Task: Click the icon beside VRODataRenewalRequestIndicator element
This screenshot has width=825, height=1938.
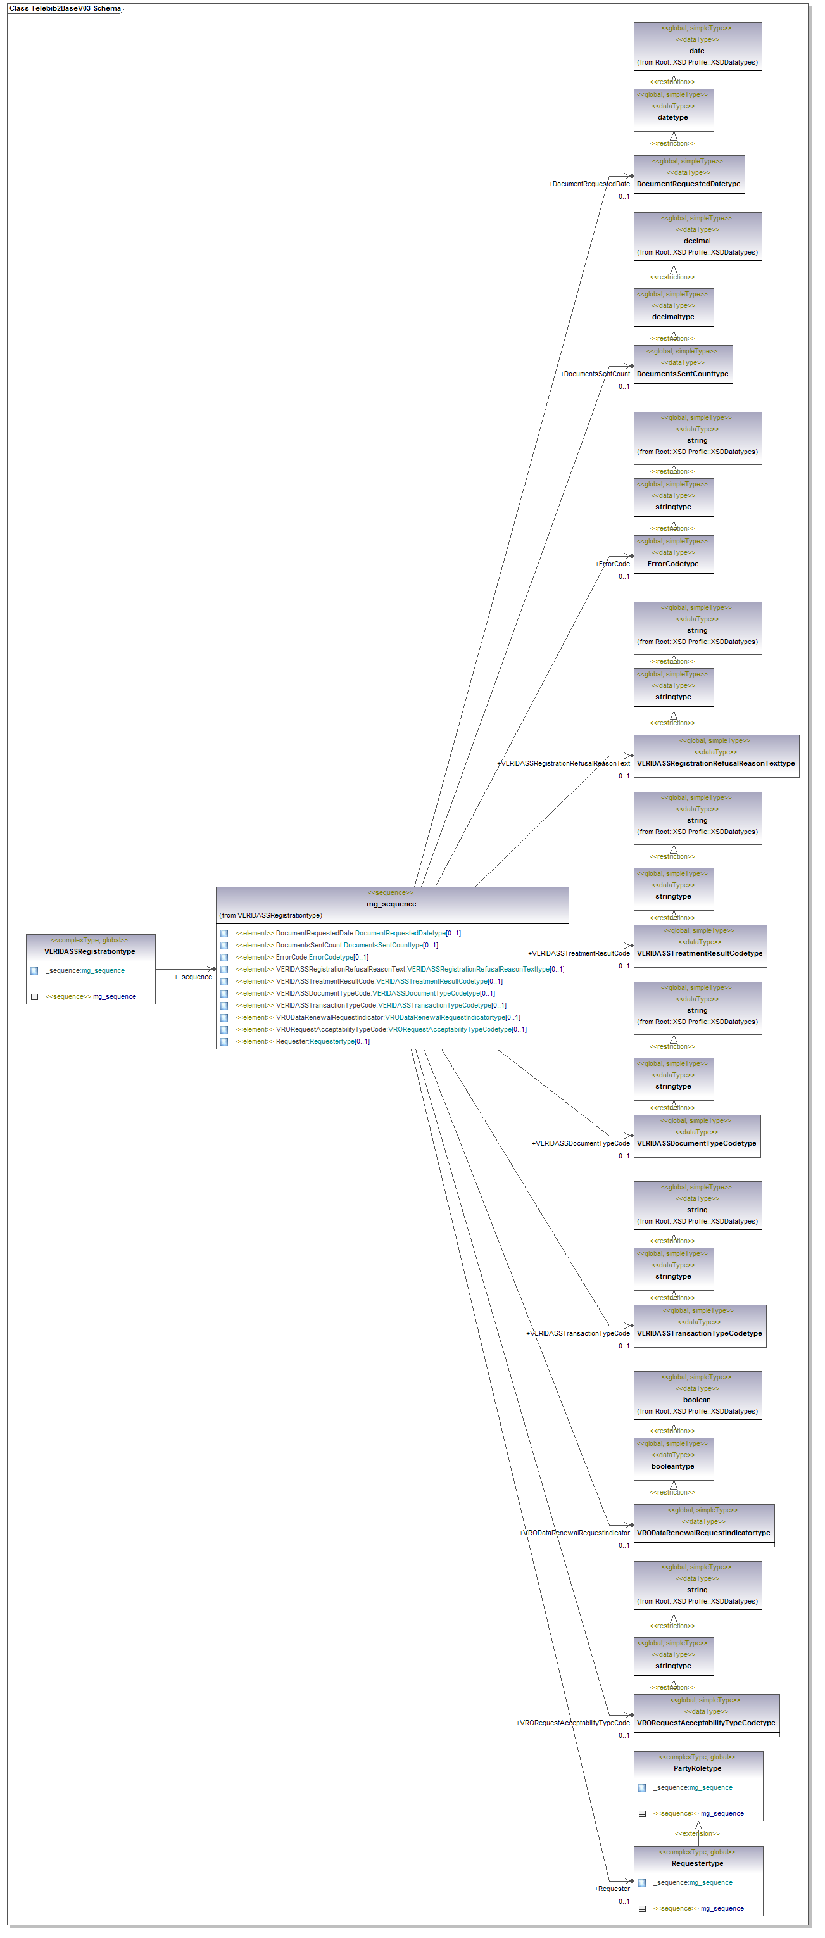Action: coord(224,1018)
